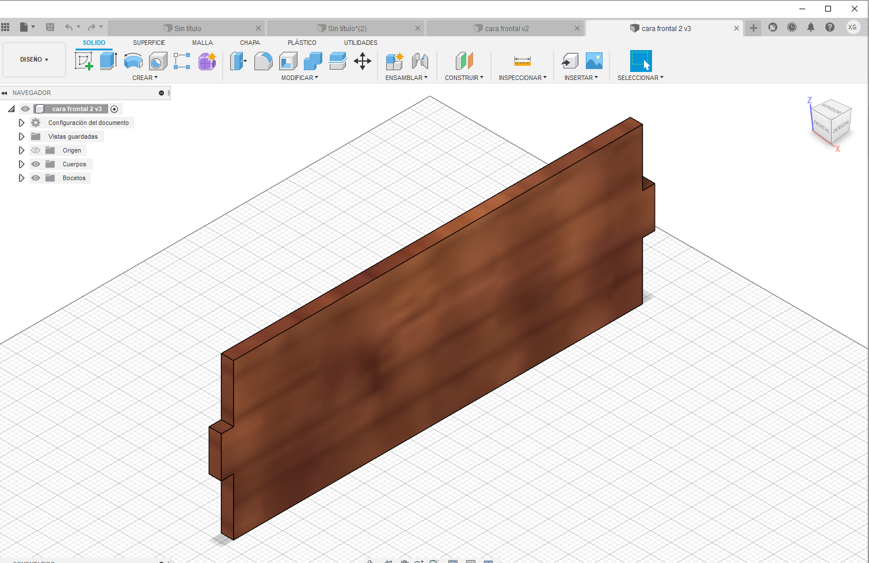Open the SELECCIONAR dropdown menu
This screenshot has height=563, width=869.
point(641,78)
